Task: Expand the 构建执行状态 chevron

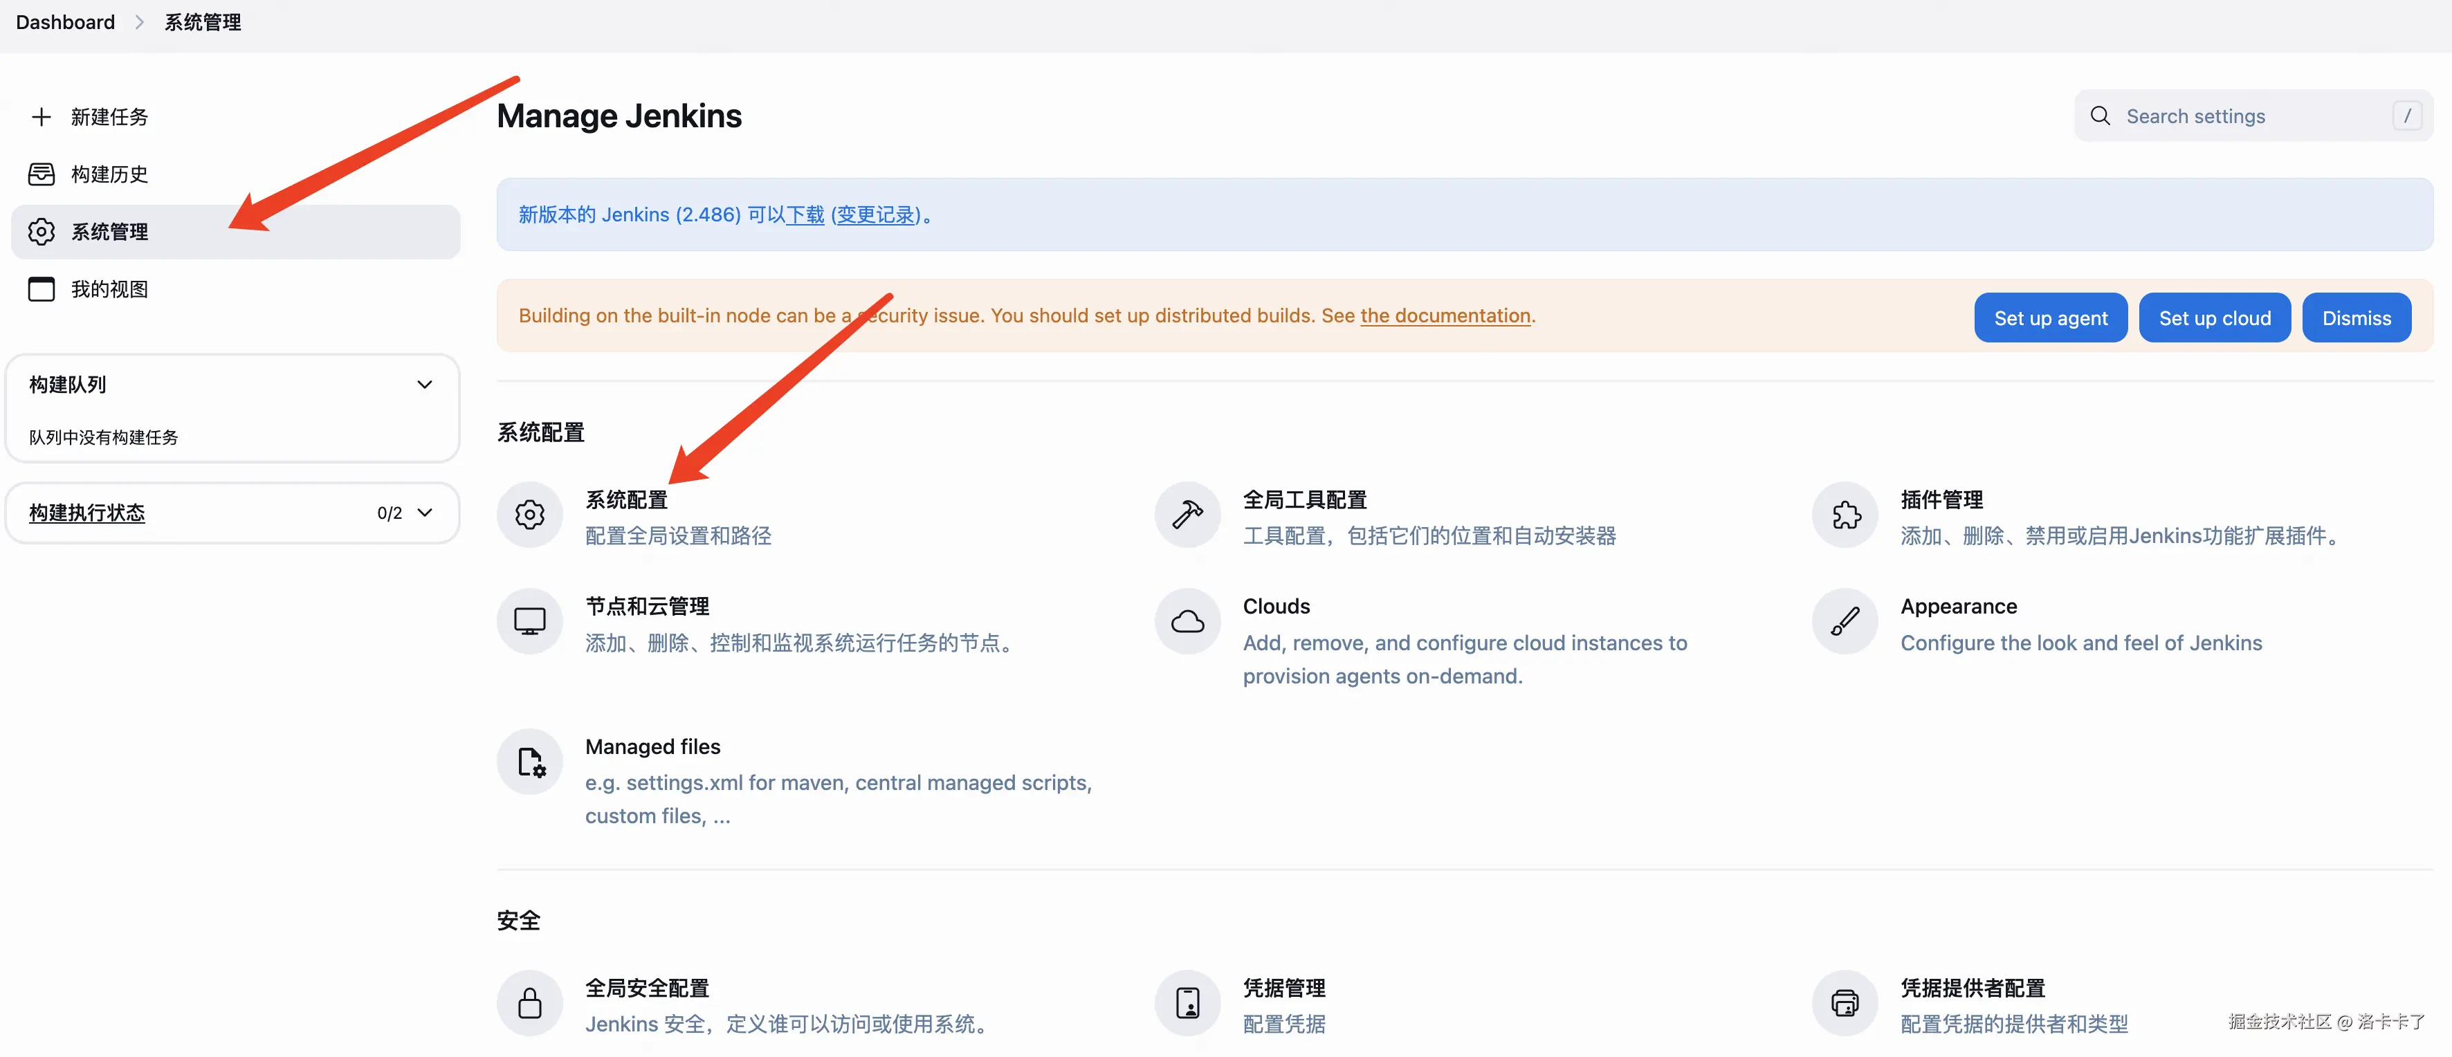Action: tap(425, 513)
